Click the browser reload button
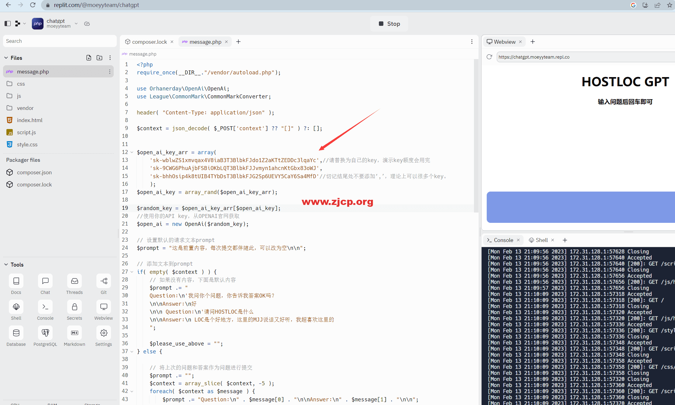Screen dimensions: 675x405 coord(33,5)
